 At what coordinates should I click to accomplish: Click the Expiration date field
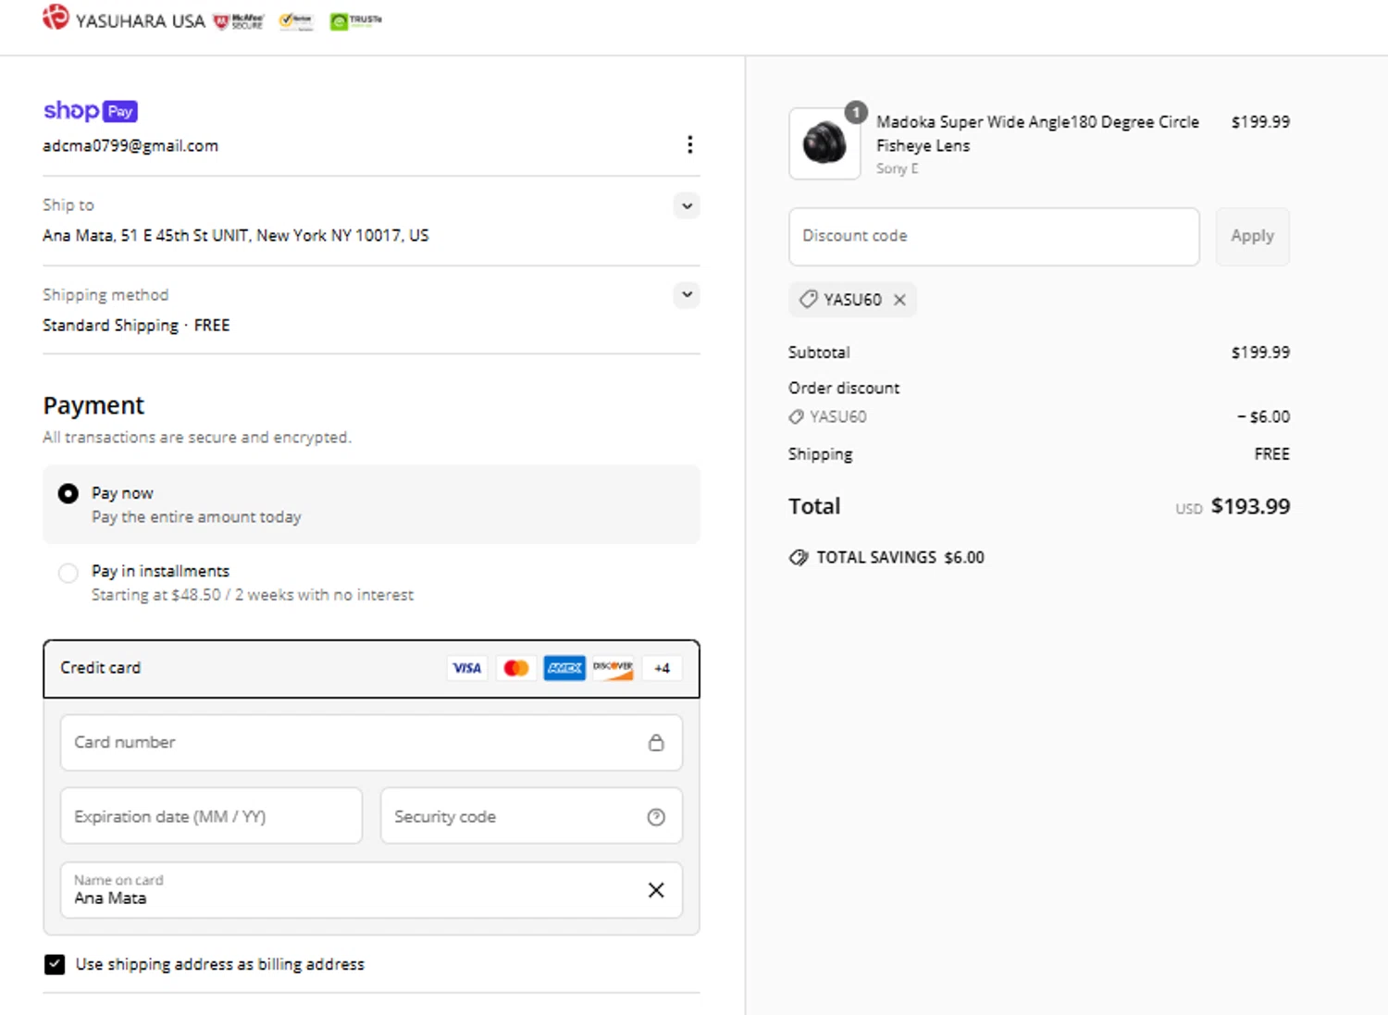pos(211,816)
